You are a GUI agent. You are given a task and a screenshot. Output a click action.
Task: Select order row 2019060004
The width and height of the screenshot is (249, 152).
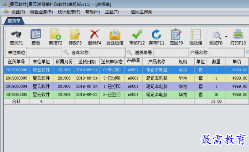coord(126,86)
